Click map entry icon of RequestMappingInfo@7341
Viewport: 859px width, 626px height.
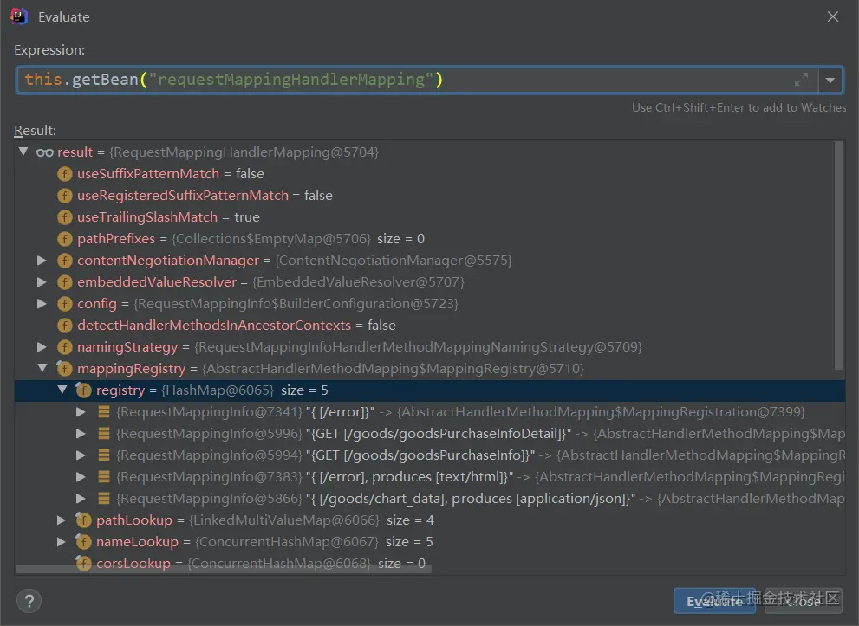tap(103, 411)
